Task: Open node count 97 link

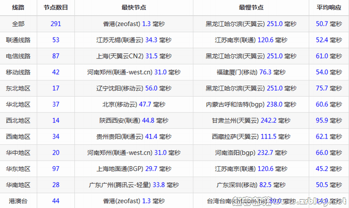Action: [x=56, y=169]
